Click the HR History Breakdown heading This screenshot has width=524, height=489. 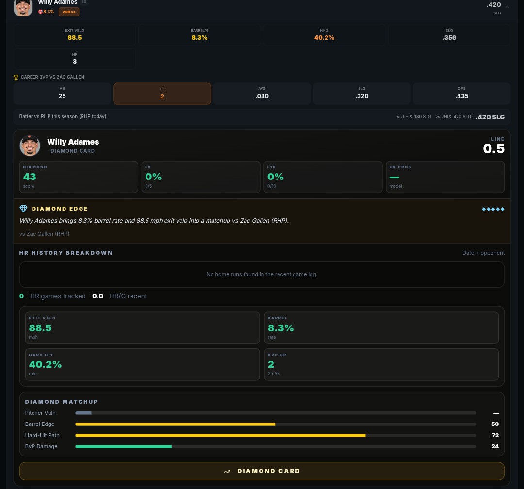66,253
